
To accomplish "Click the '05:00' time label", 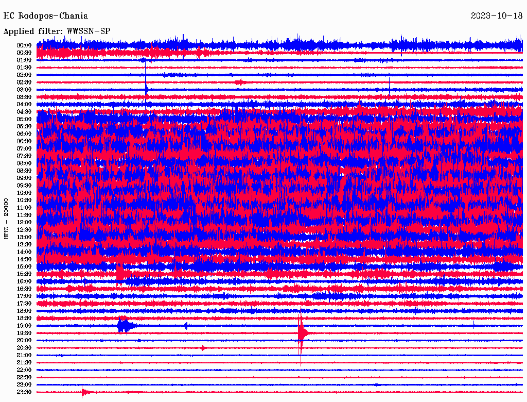I will click(24, 119).
